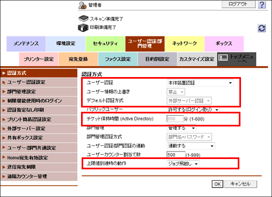Open the 上限値到達時の動作 dropdown
The width and height of the screenshot is (272, 197).
point(183,164)
